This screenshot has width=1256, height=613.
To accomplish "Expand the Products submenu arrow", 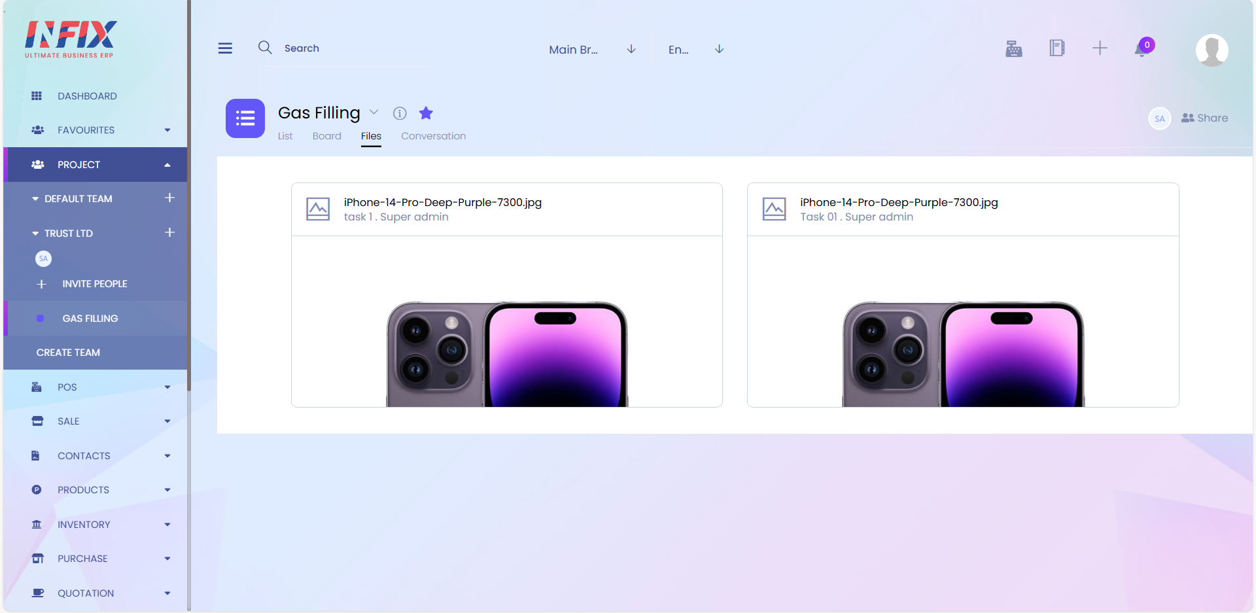I will pyautogui.click(x=167, y=490).
